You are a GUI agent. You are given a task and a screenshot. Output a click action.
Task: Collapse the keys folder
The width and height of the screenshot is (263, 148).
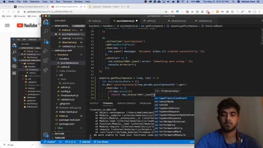point(58,79)
